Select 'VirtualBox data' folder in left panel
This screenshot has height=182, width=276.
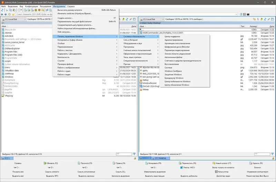coord(11,70)
